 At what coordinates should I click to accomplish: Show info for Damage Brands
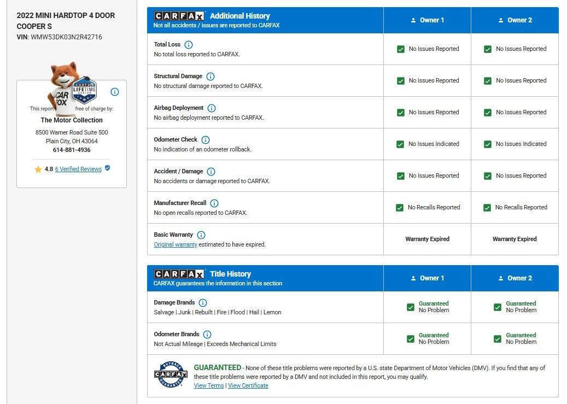tap(203, 303)
